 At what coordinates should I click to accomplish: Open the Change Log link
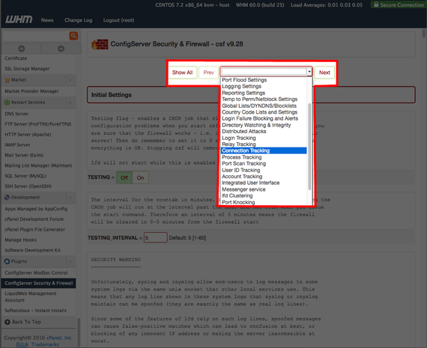tap(79, 20)
